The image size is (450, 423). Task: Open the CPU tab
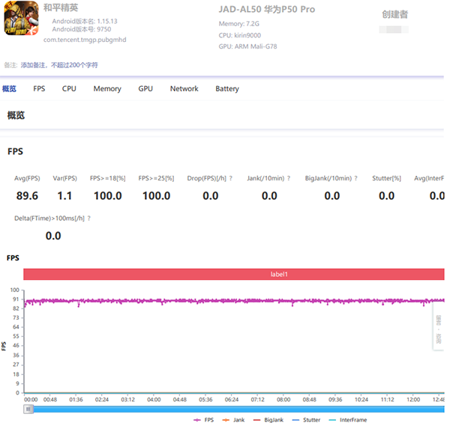(69, 88)
